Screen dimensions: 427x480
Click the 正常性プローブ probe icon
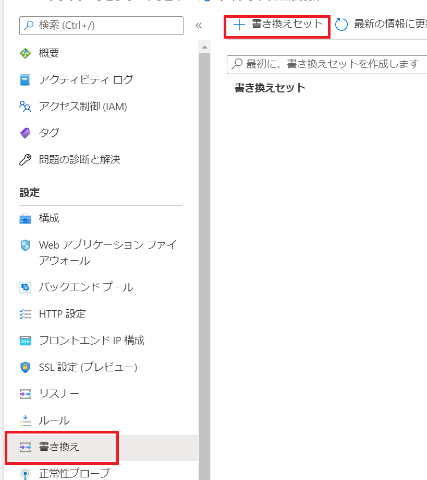click(25, 474)
